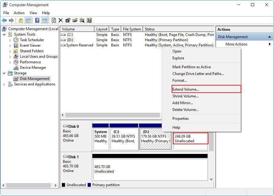Click the Shared Folders icon

(16, 51)
